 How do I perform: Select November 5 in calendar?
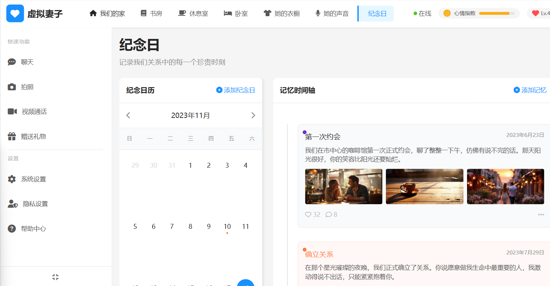click(x=135, y=226)
